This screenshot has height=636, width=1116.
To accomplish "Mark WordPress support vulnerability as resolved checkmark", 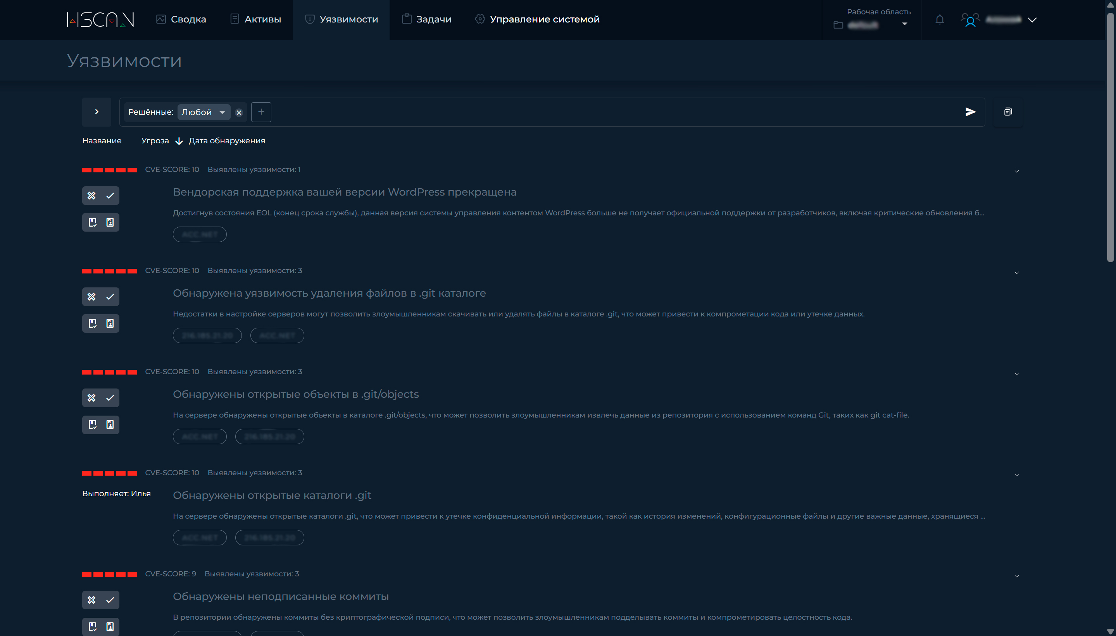I will click(110, 196).
